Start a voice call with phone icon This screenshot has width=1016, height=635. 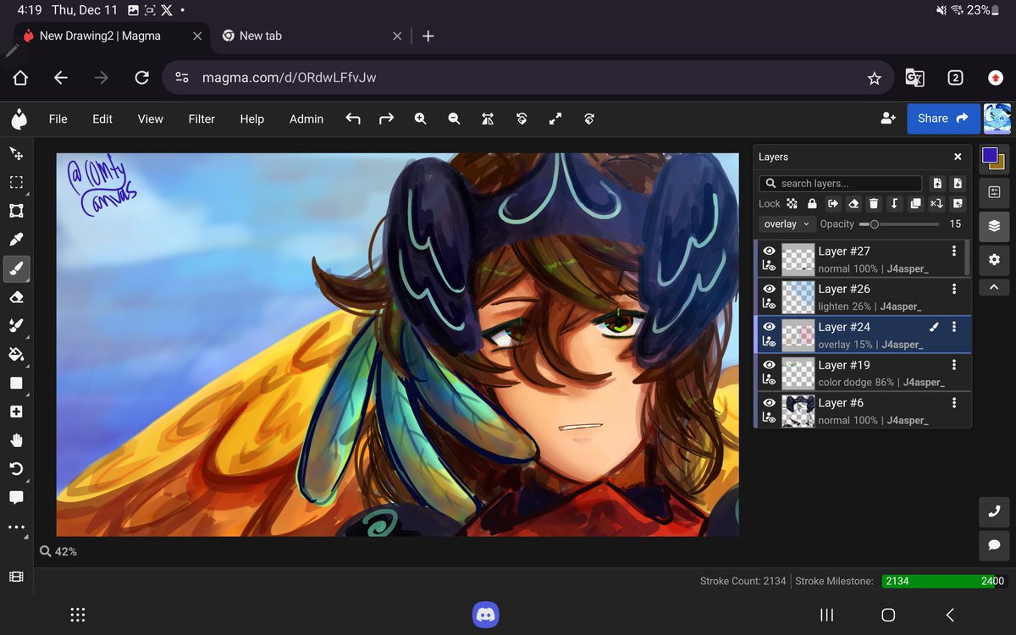click(995, 511)
